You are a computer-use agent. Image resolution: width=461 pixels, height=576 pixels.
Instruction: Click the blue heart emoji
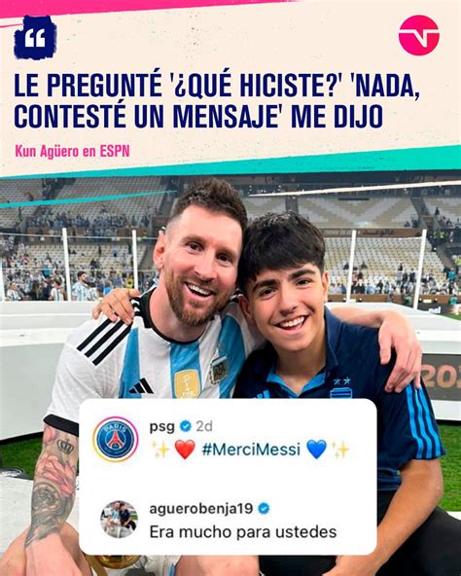316,450
